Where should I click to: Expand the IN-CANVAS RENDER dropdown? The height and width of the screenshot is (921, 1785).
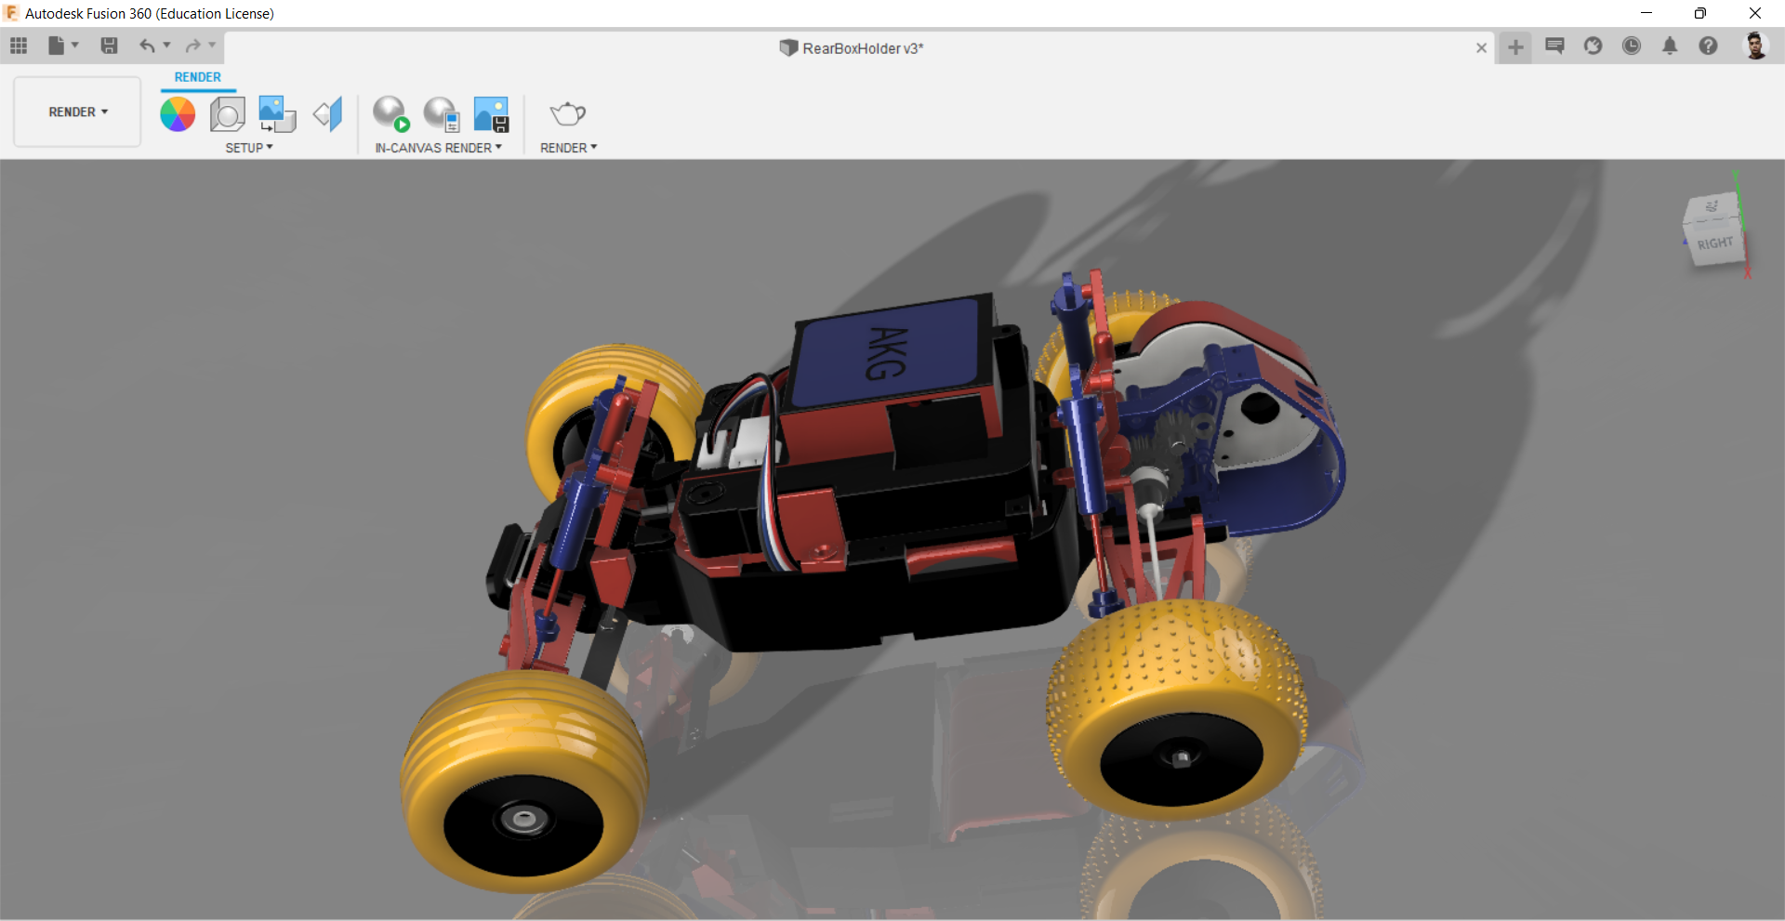(438, 148)
